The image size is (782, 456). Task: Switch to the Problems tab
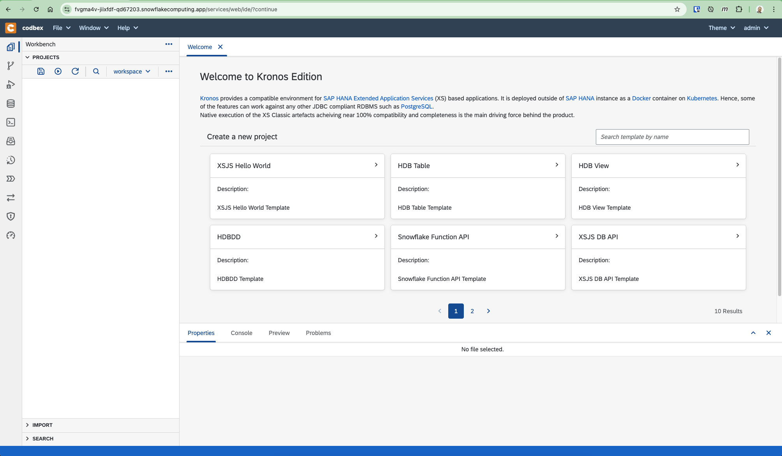tap(318, 333)
